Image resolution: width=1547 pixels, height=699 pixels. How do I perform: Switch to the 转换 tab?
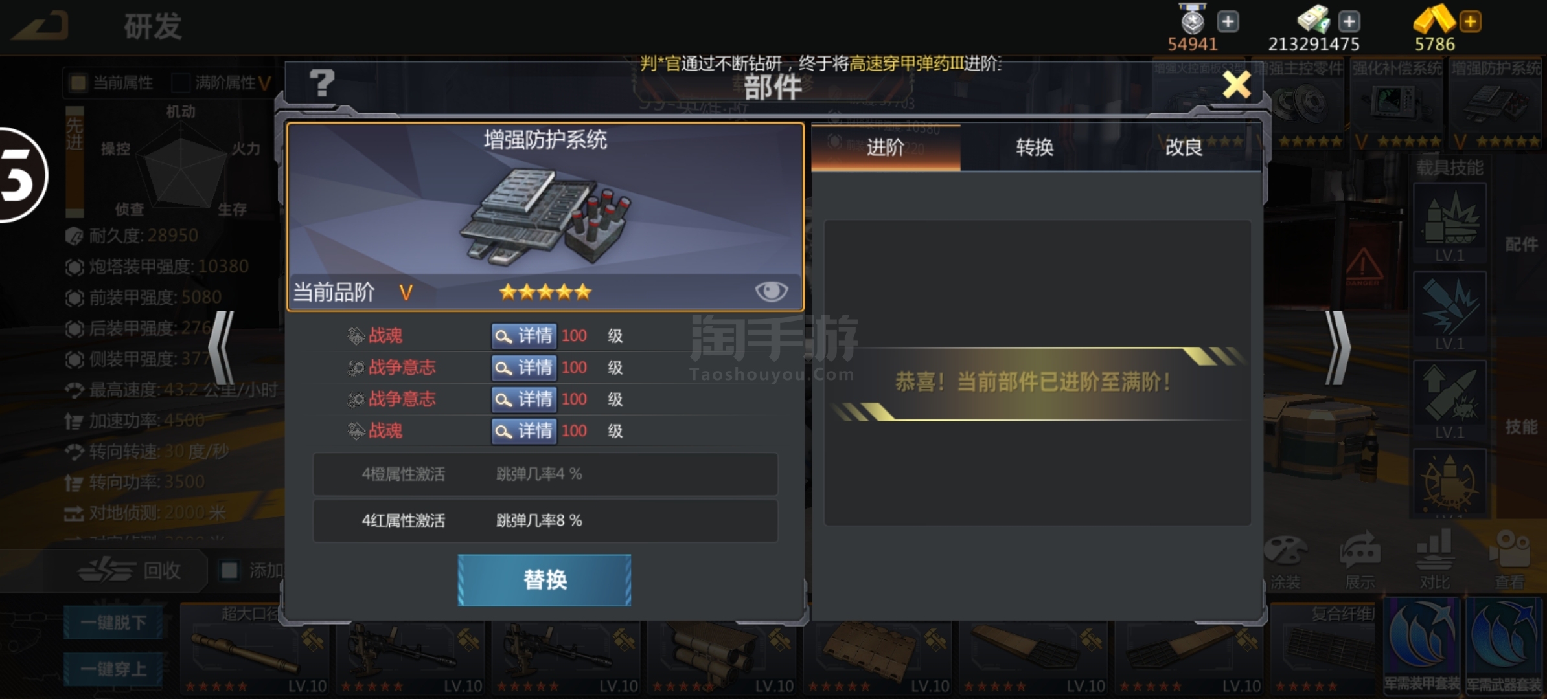point(1035,148)
